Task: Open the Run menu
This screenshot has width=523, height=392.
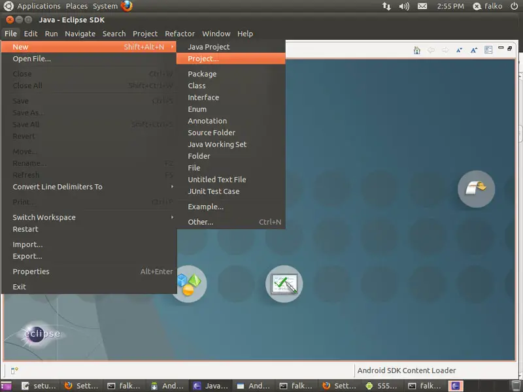Action: 52,34
